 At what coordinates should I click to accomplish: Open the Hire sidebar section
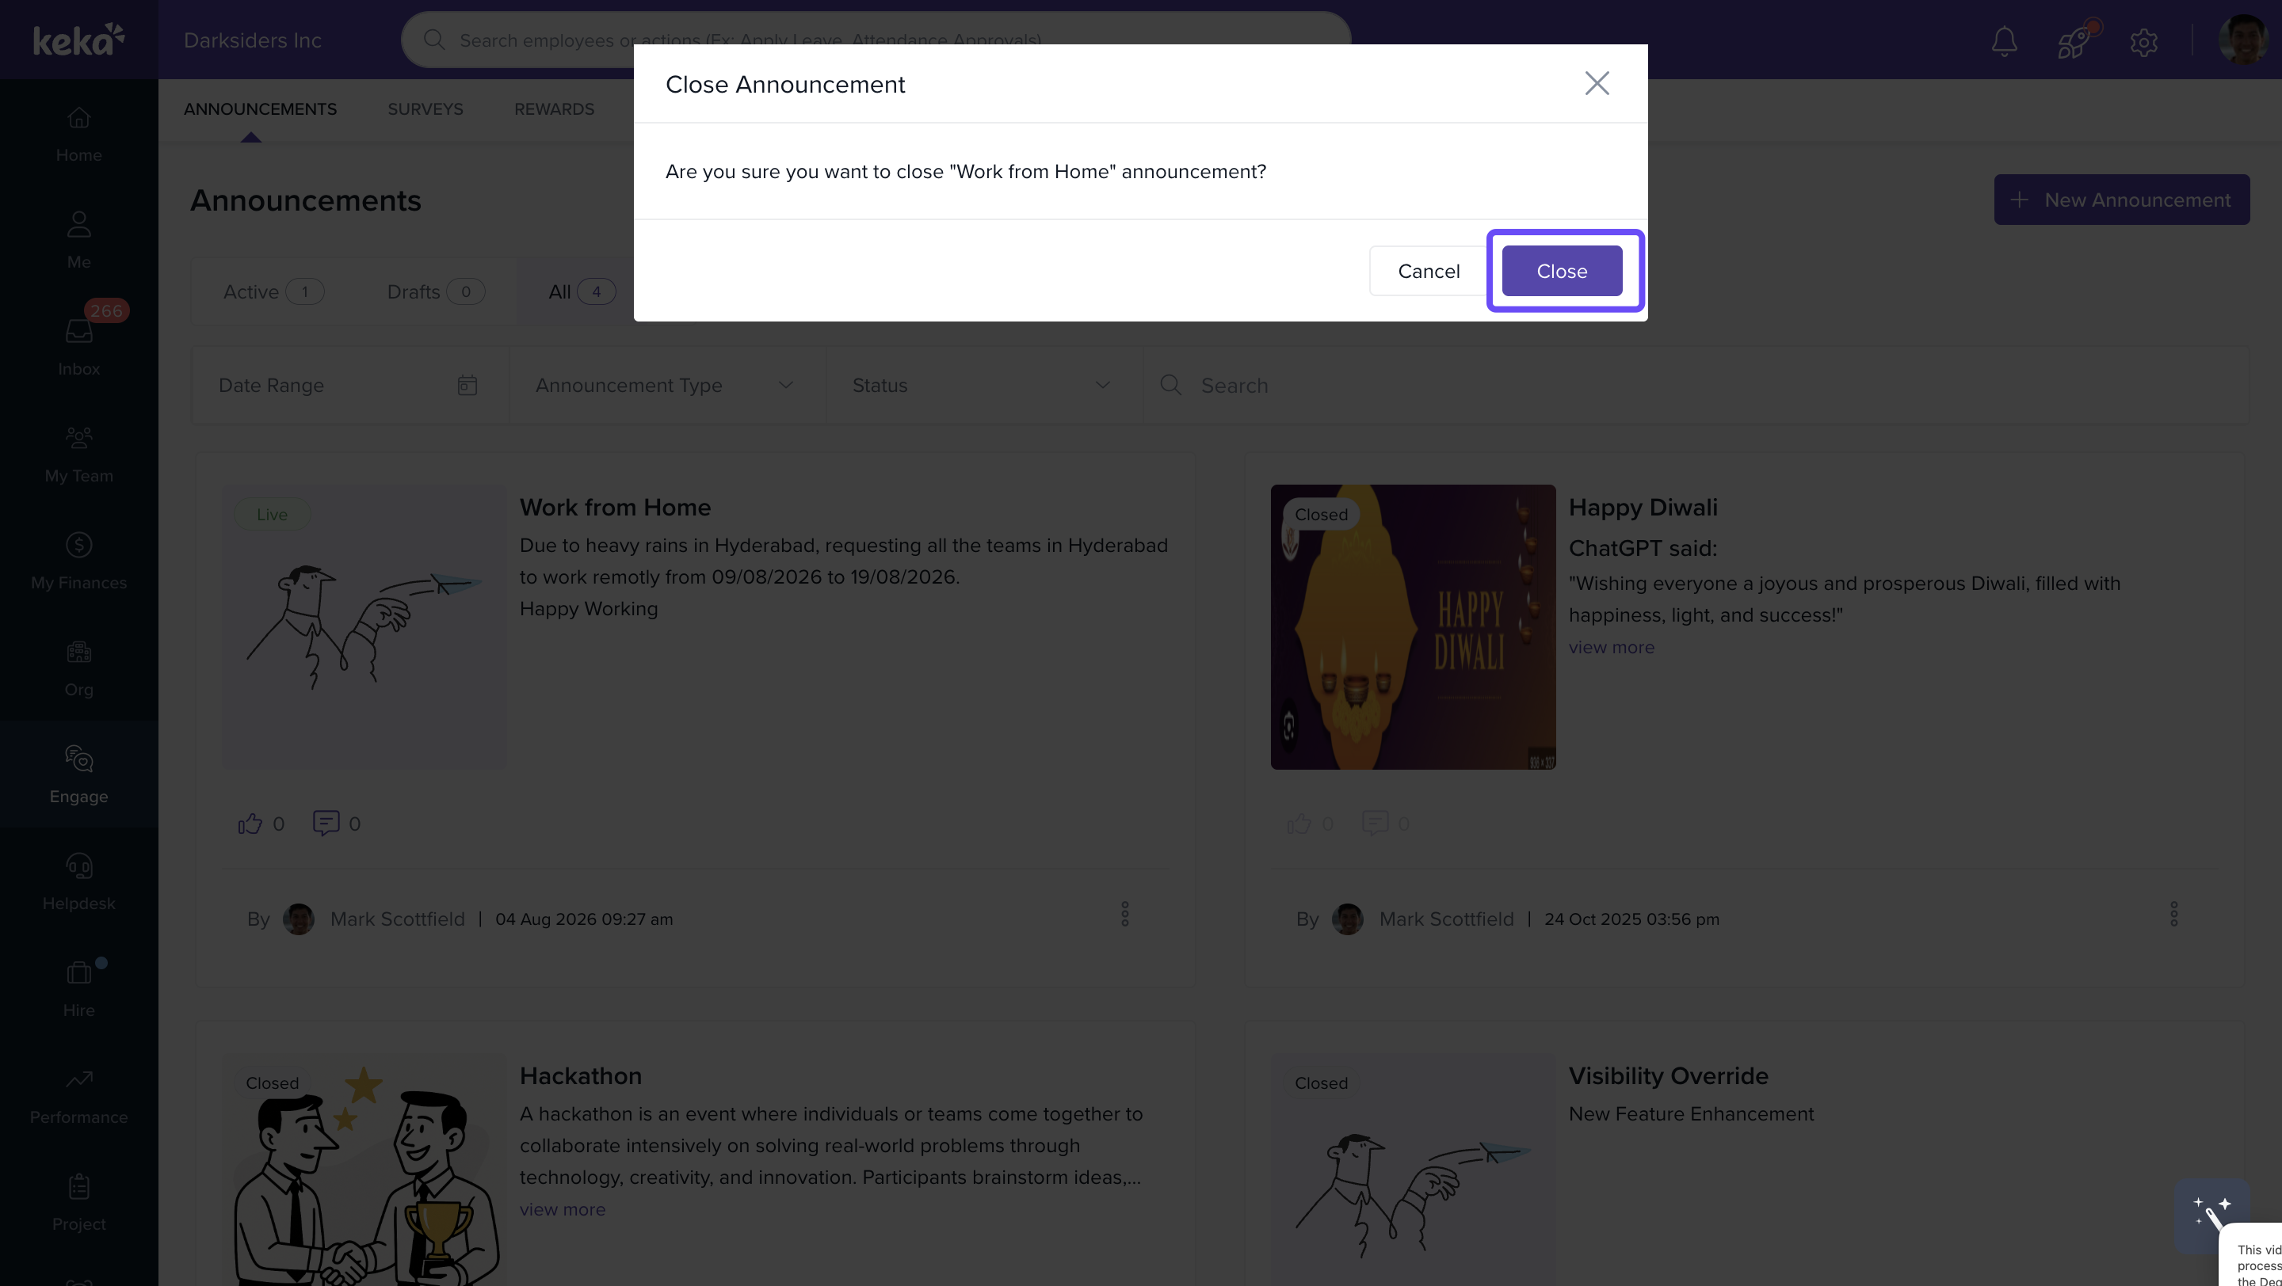coord(79,988)
